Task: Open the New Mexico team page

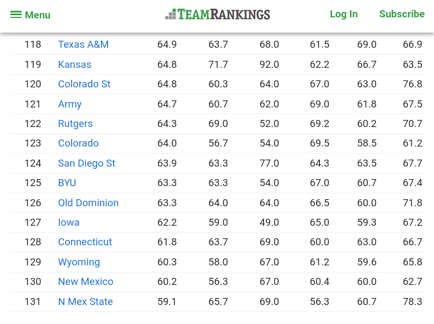Action: tap(85, 282)
